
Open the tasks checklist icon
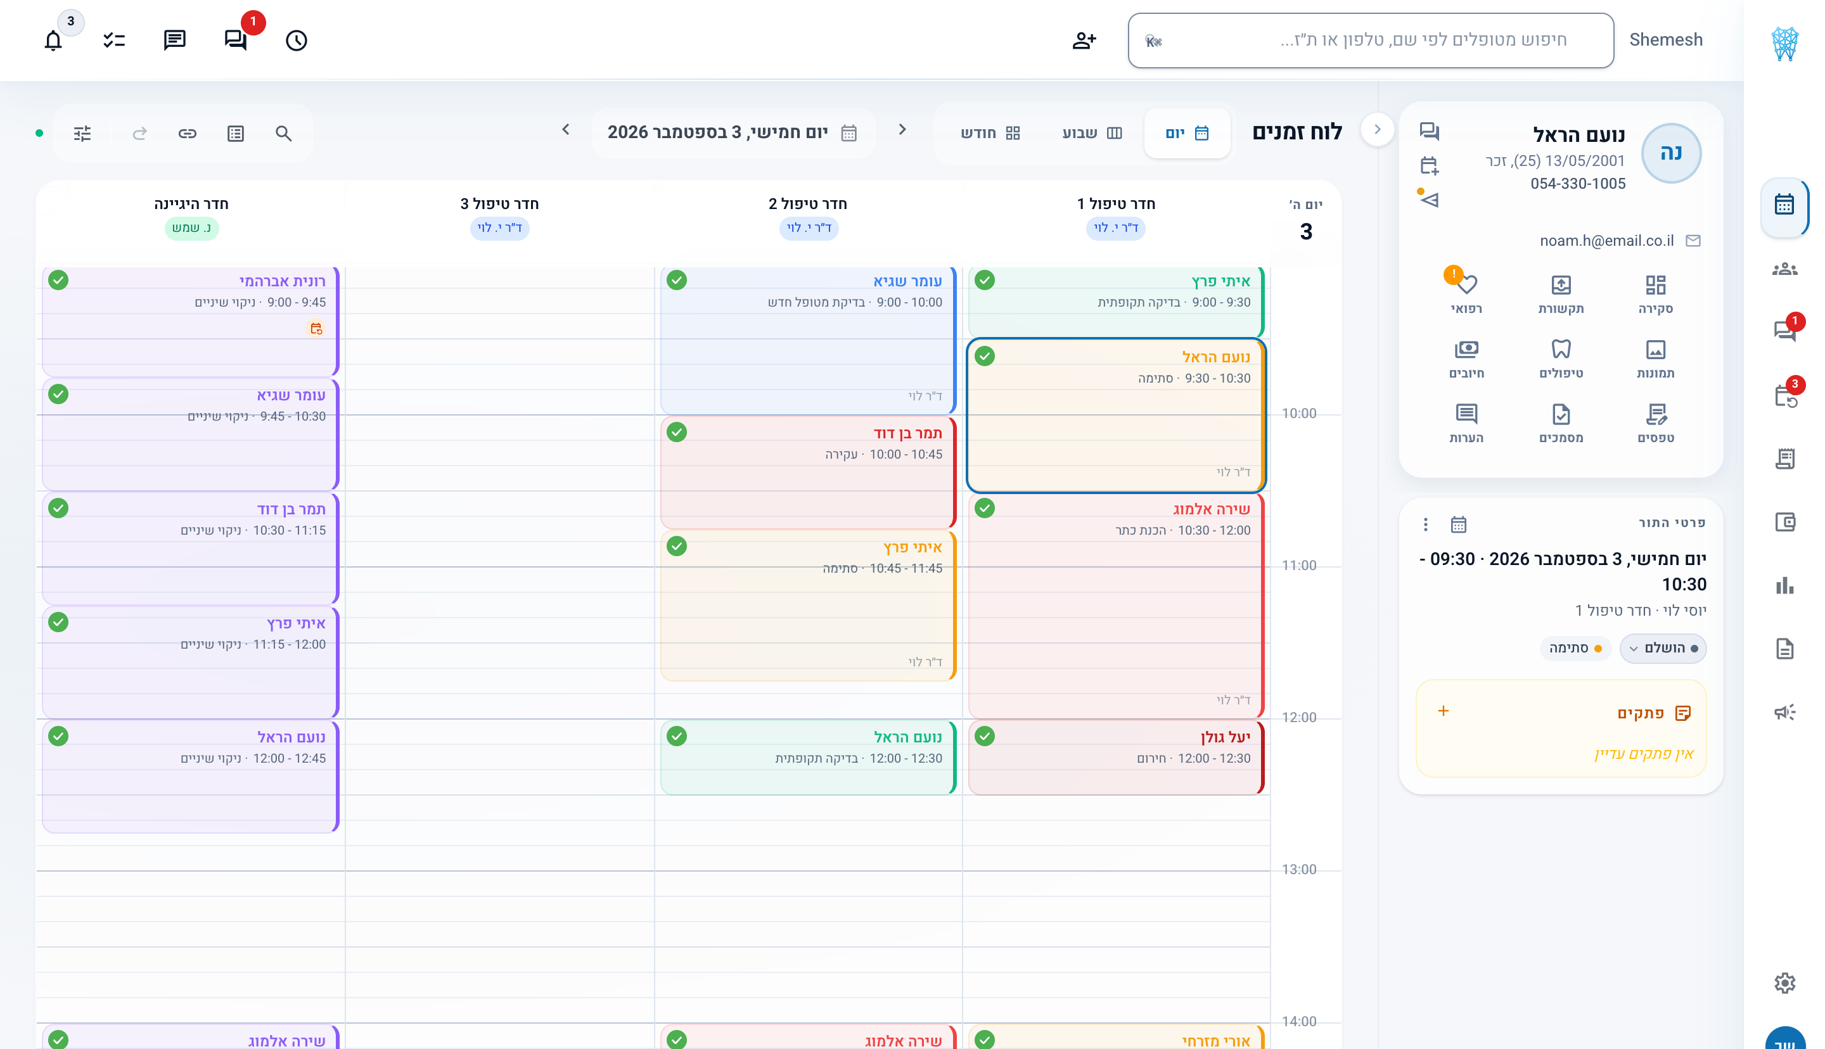114,41
